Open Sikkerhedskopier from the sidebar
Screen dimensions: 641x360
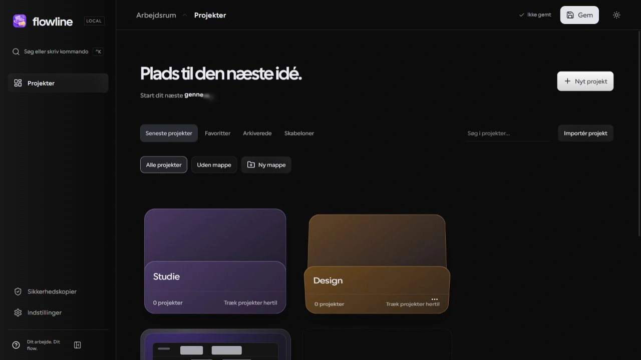(x=58, y=291)
